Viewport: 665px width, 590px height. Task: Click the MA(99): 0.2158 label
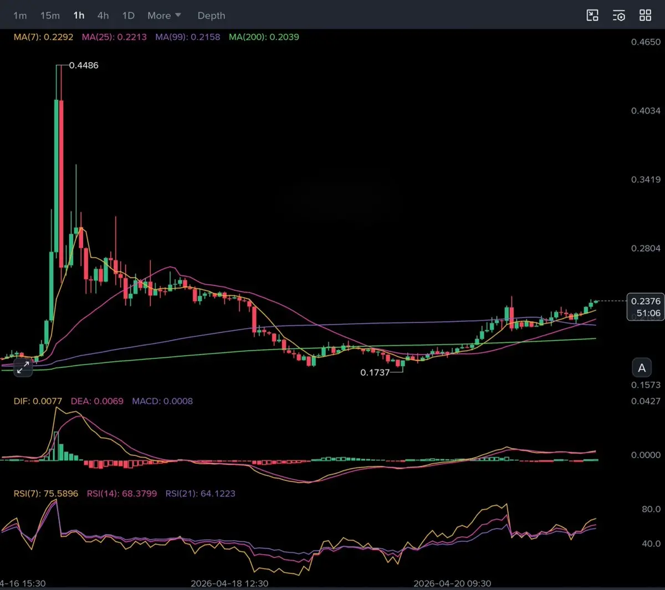pos(188,37)
